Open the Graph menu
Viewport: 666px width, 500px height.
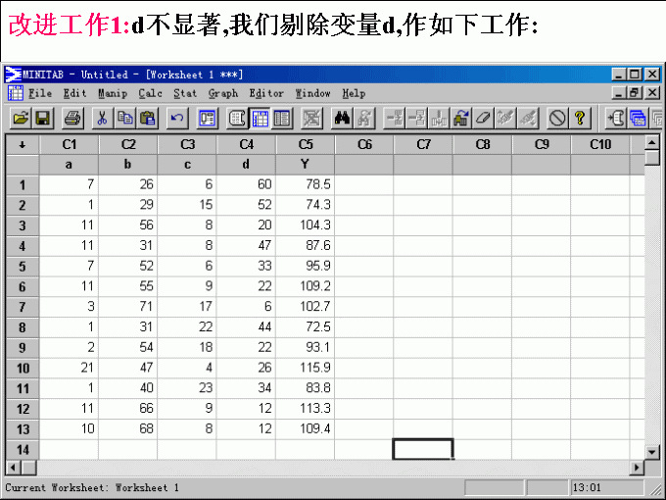[x=222, y=93]
